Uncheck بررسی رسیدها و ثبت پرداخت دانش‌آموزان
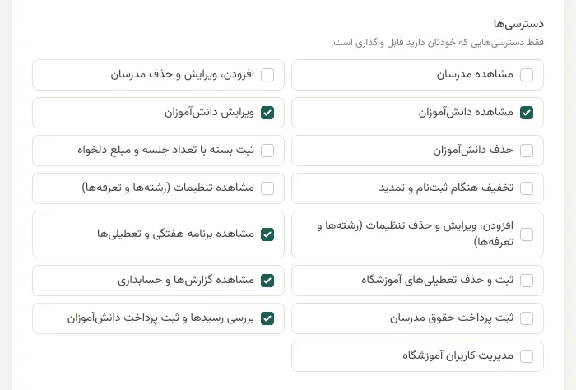 267,318
